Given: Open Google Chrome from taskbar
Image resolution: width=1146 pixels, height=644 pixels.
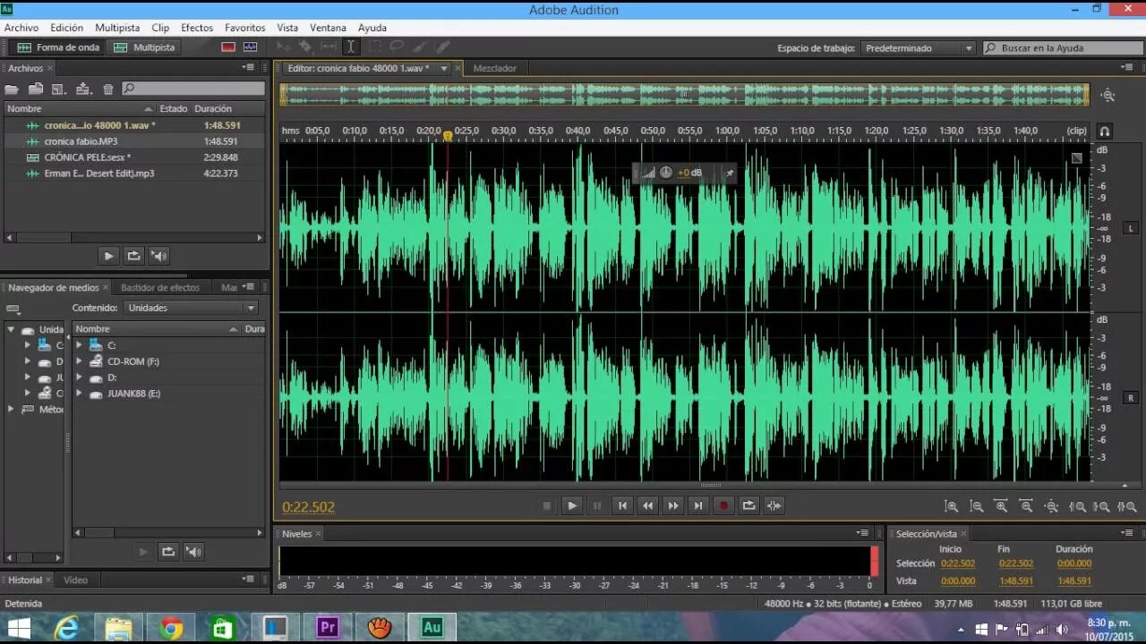Looking at the screenshot, I should (x=171, y=628).
